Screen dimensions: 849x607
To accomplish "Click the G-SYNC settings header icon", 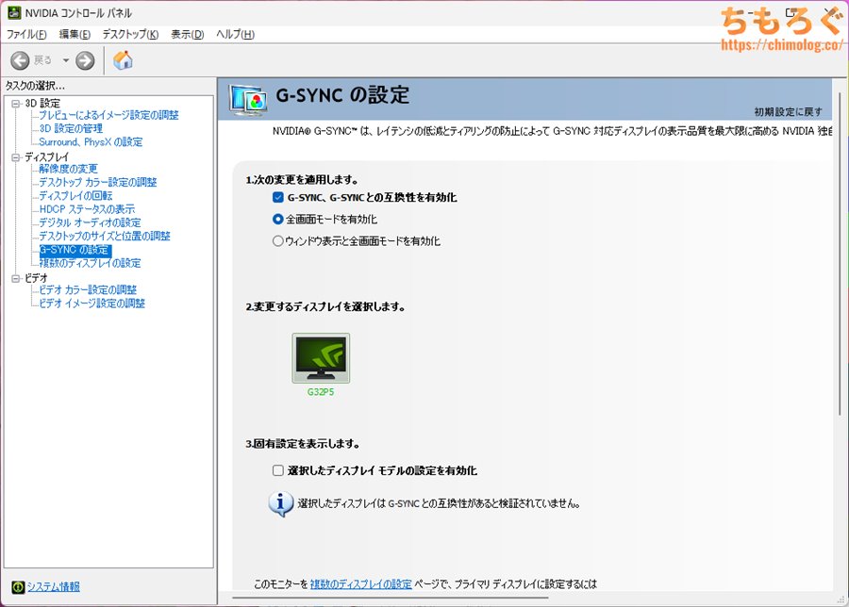I will tap(248, 100).
